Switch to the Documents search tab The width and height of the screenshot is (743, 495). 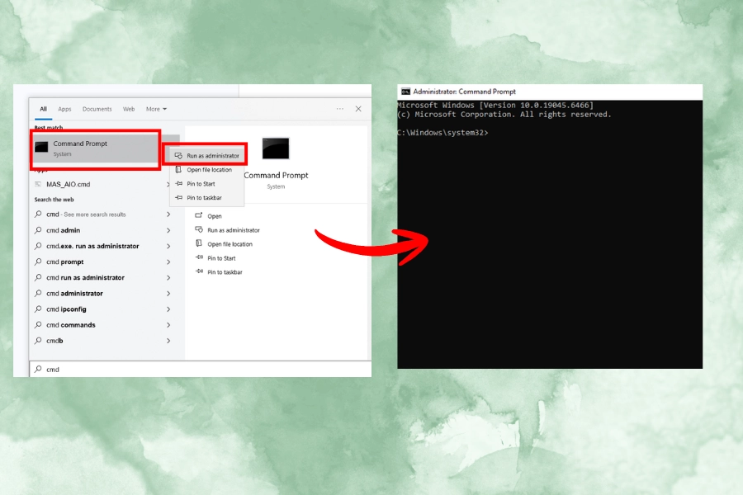click(x=97, y=109)
